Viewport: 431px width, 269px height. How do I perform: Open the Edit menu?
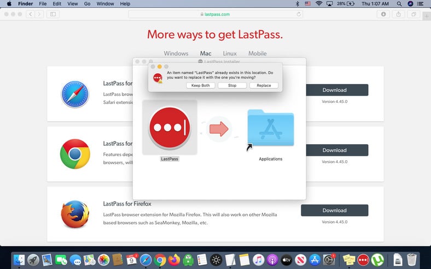pos(57,4)
